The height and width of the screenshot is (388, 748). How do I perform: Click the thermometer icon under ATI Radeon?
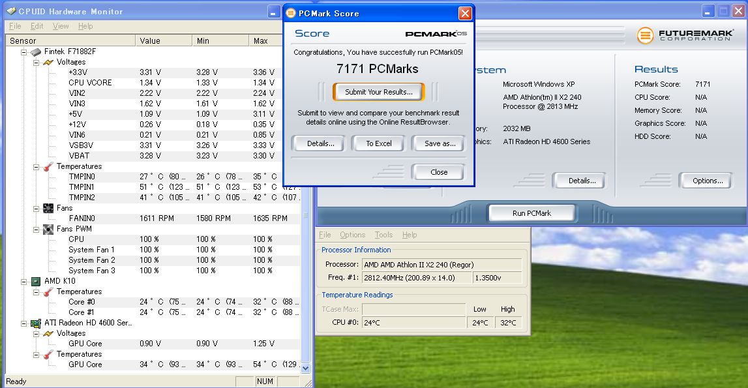[x=48, y=355]
